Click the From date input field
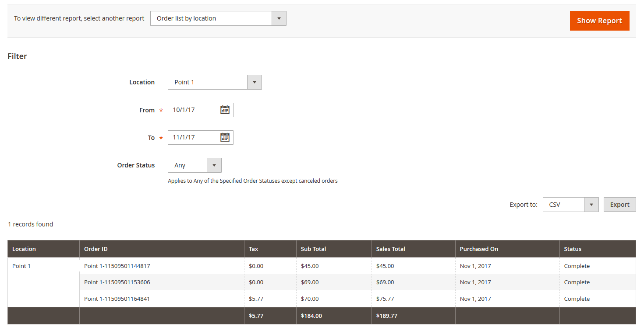Screen dimensions: 644x334 coord(195,110)
